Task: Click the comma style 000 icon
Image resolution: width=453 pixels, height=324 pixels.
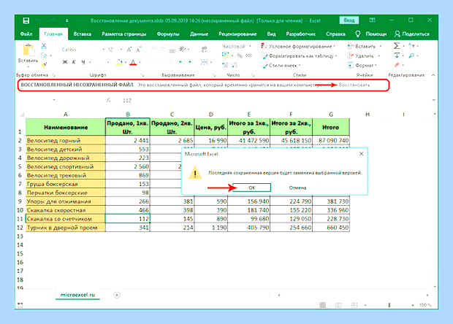Action: (x=248, y=55)
